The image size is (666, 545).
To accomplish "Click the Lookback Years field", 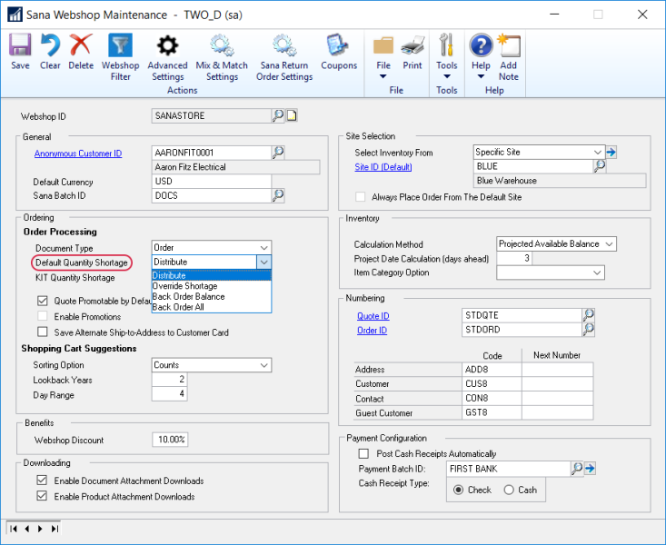I will click(x=169, y=379).
